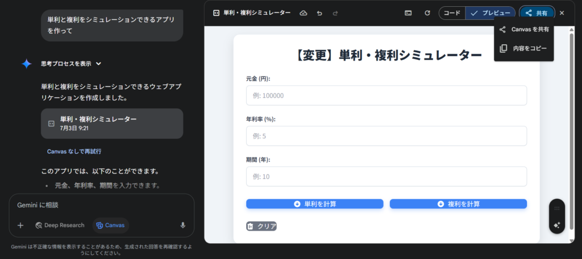Image resolution: width=582 pixels, height=259 pixels.
Task: Click the code icon in the canvas card
Action: point(52,124)
